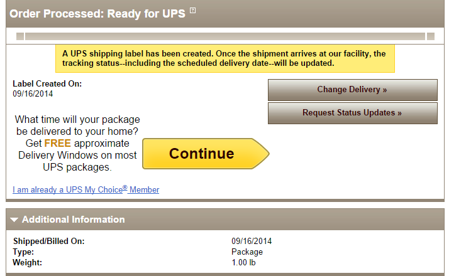Viewport: 449px width, 276px height.
Task: Click the left end block of progress bar
Action: (20, 36)
